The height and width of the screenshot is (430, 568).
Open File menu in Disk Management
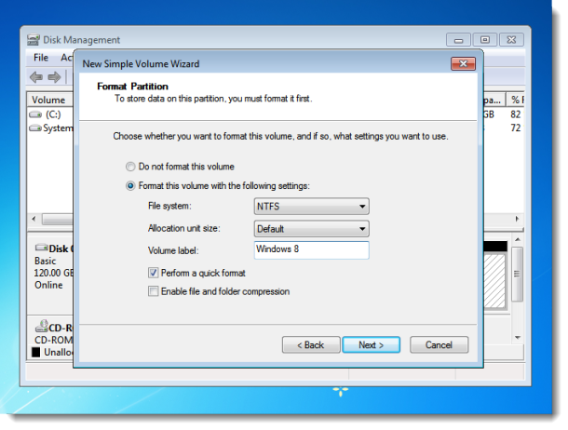pos(41,58)
